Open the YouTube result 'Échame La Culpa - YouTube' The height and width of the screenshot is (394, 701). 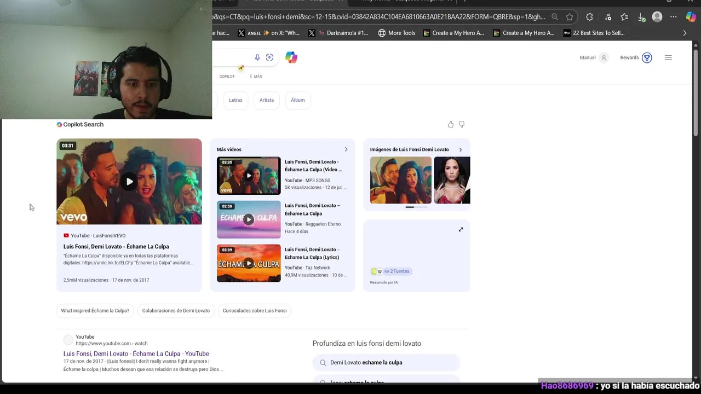136,354
